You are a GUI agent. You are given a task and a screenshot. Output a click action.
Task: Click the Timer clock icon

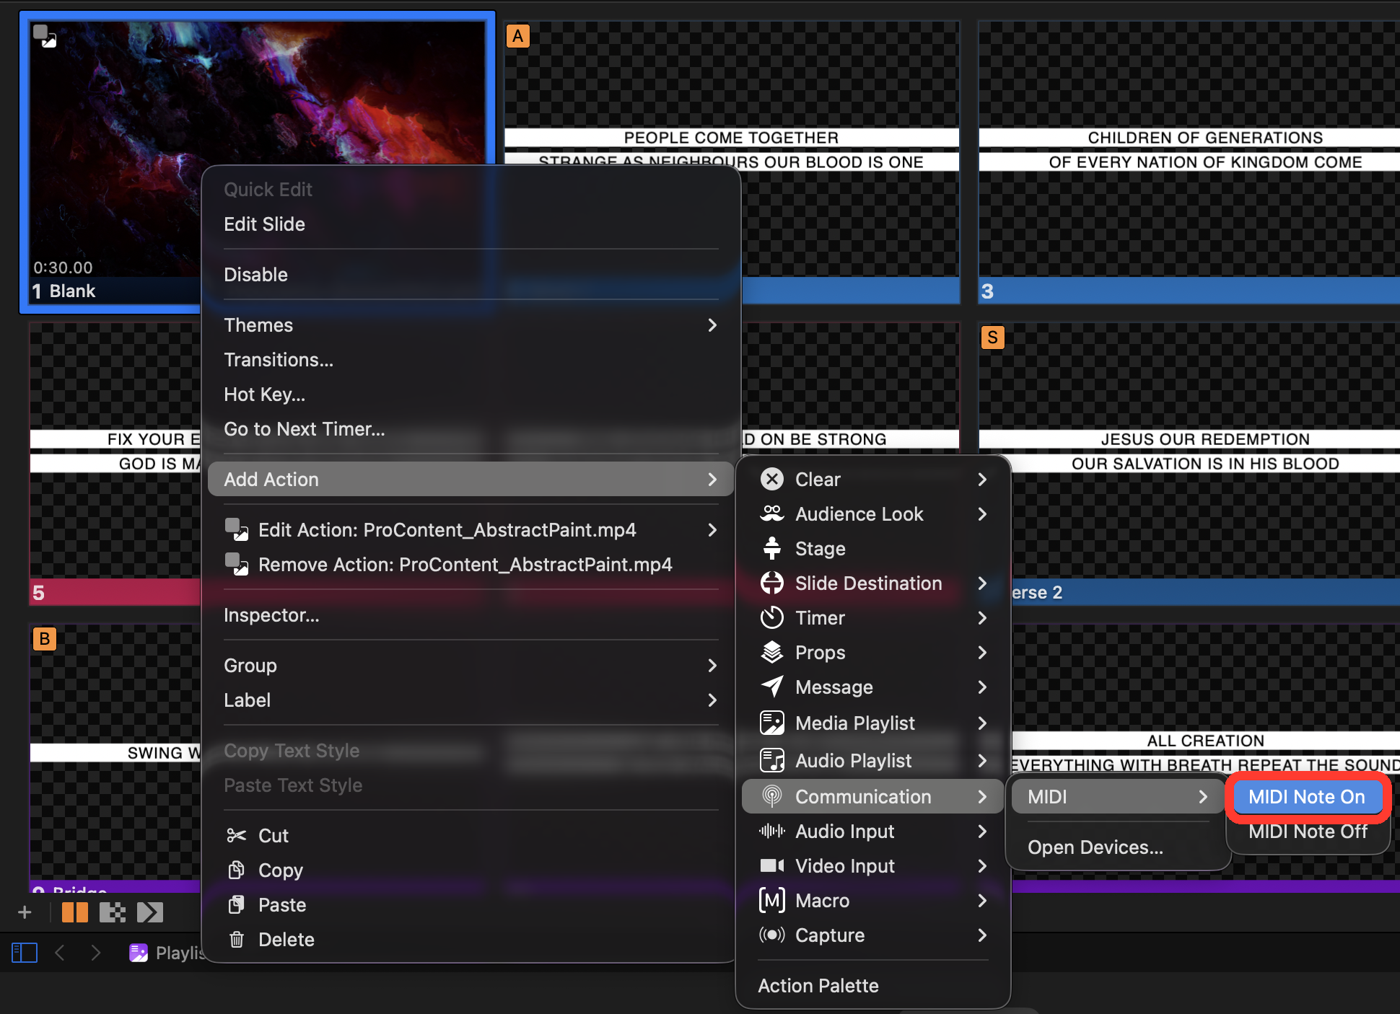(772, 617)
